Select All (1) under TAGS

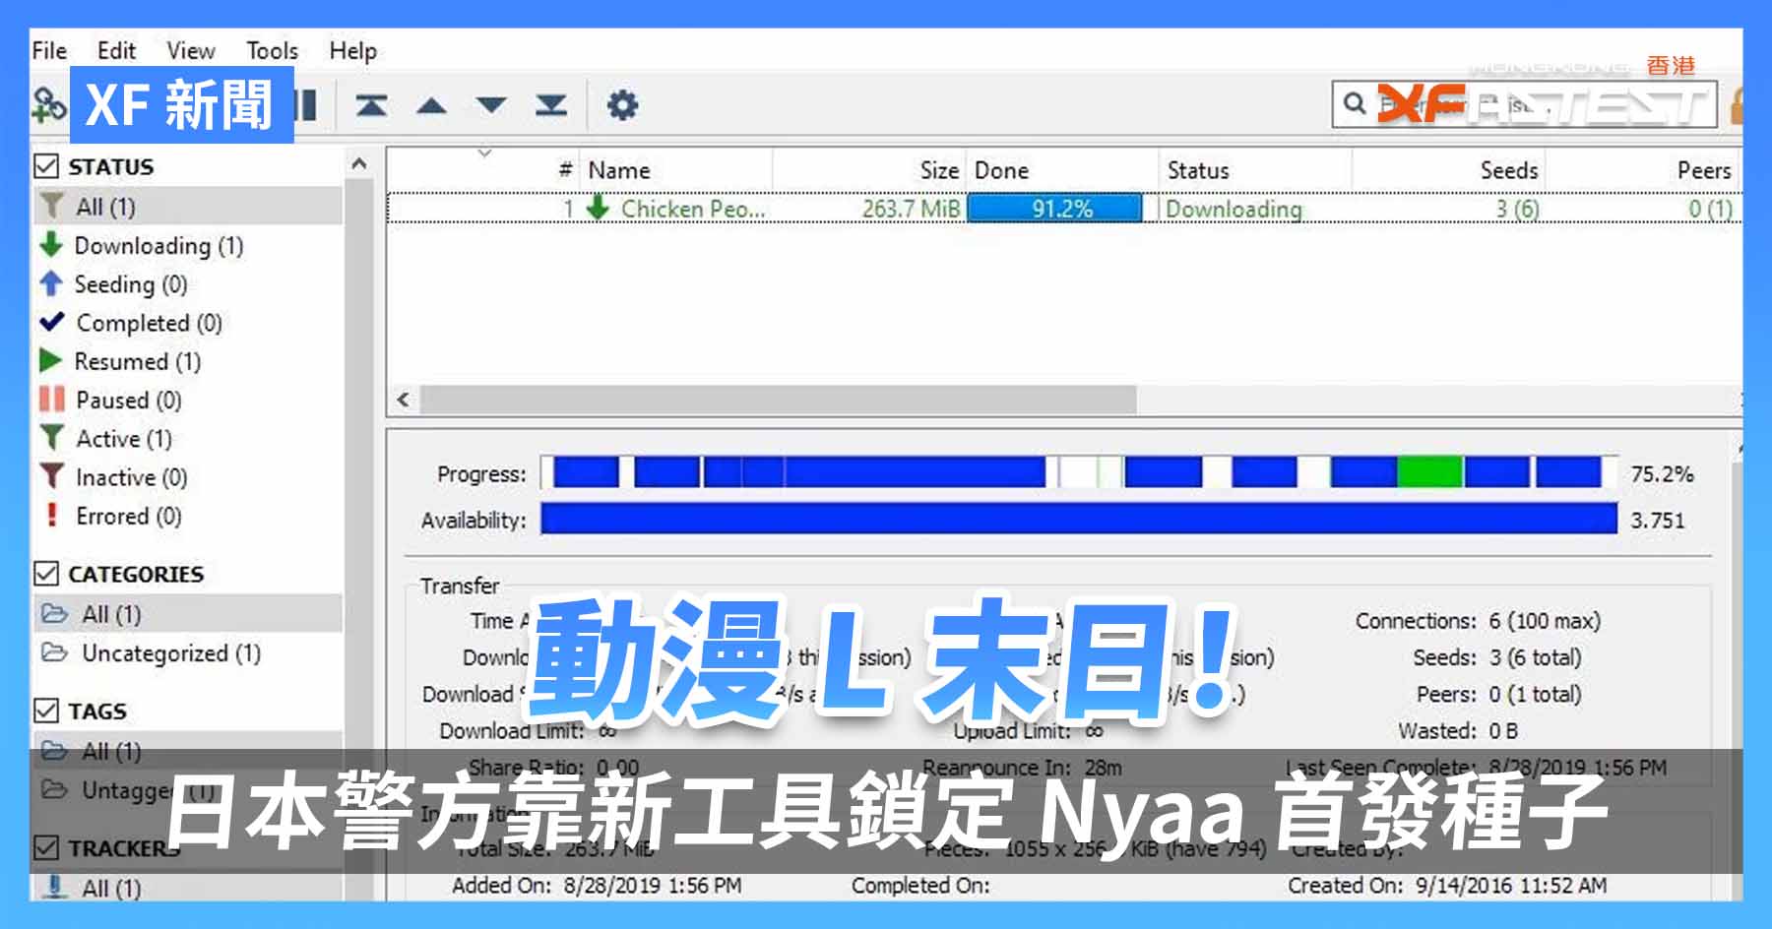coord(188,751)
